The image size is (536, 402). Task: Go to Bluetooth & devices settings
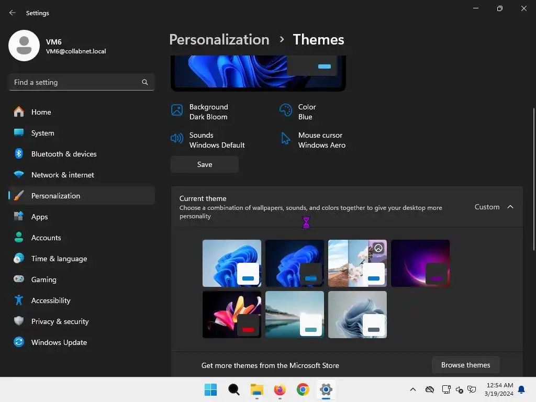pos(81,153)
